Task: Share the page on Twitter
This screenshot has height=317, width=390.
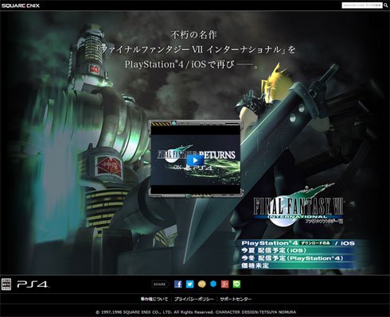Action: tap(189, 284)
